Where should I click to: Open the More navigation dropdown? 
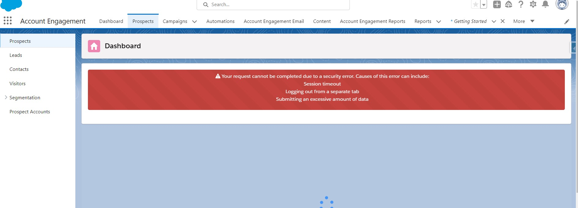click(x=524, y=21)
